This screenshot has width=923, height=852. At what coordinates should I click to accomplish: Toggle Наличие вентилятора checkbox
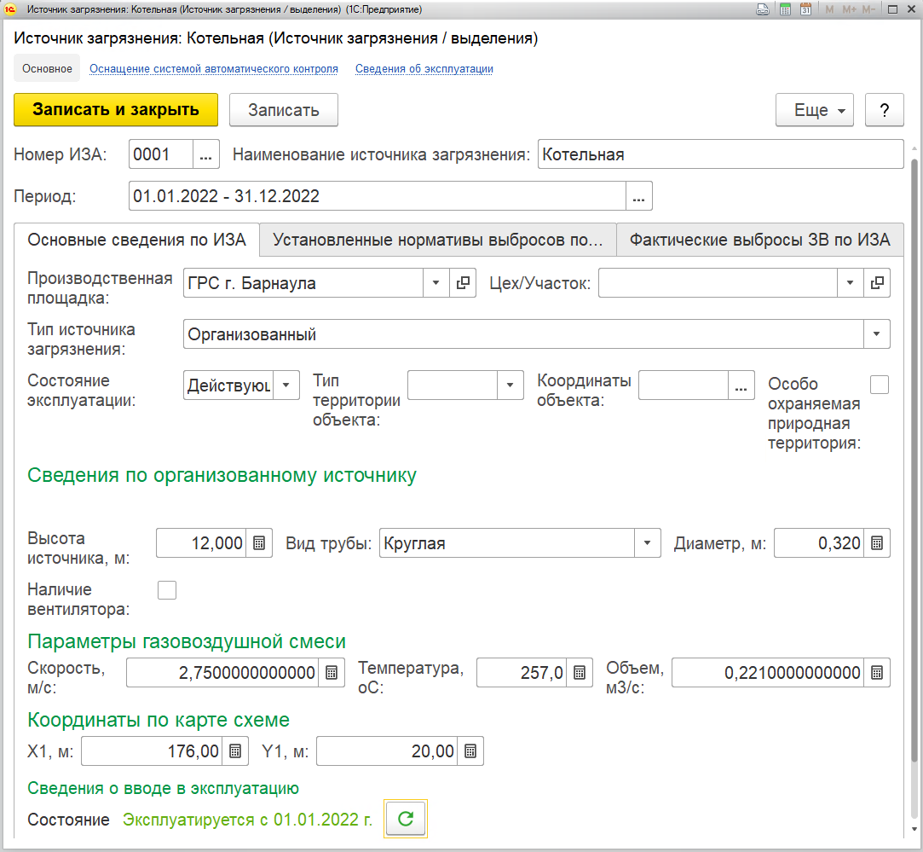click(167, 590)
